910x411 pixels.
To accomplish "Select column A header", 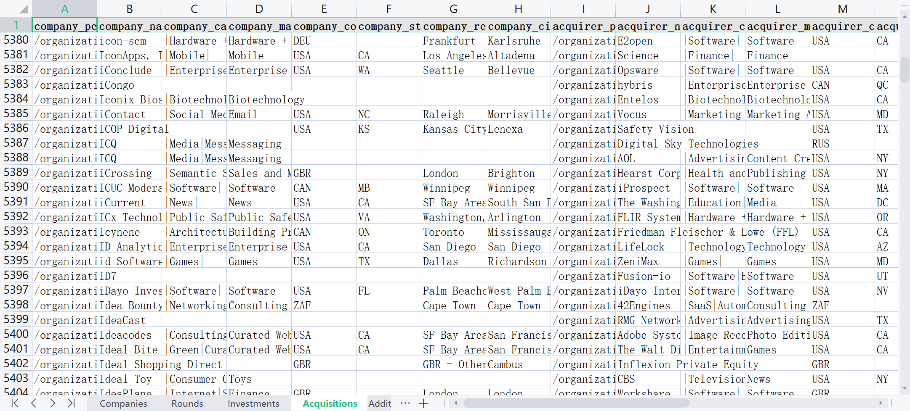I will coord(65,9).
